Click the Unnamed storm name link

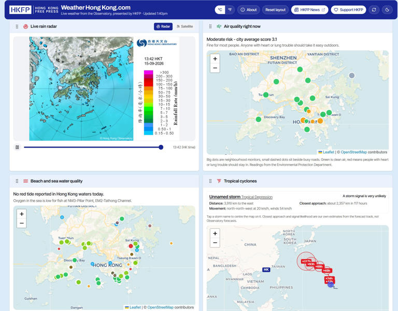coord(224,197)
